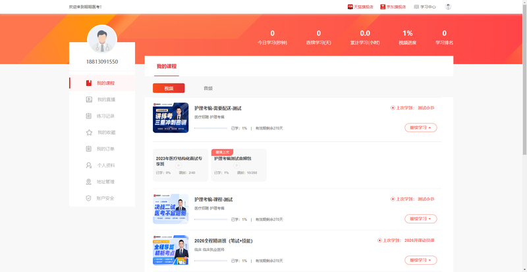Open course title 护理考编-需要配送-测试
The height and width of the screenshot is (272, 527).
pos(218,108)
